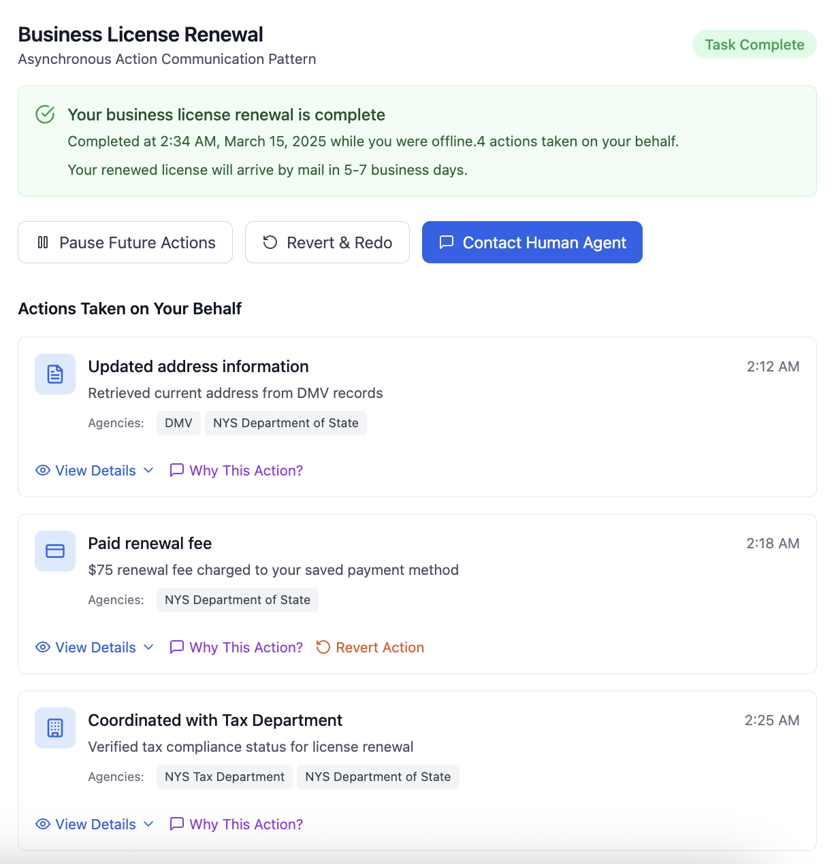Click the pause icon inside Pause Future Actions

pyautogui.click(x=42, y=242)
